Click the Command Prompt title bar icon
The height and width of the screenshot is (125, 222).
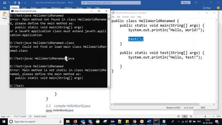pyautogui.click(x=12, y=11)
